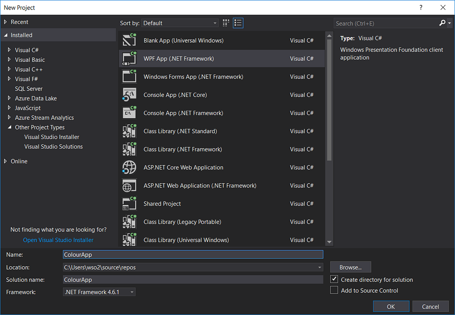Screen dimensions: 455x315
Task: Click the Browse button
Action: (350, 267)
